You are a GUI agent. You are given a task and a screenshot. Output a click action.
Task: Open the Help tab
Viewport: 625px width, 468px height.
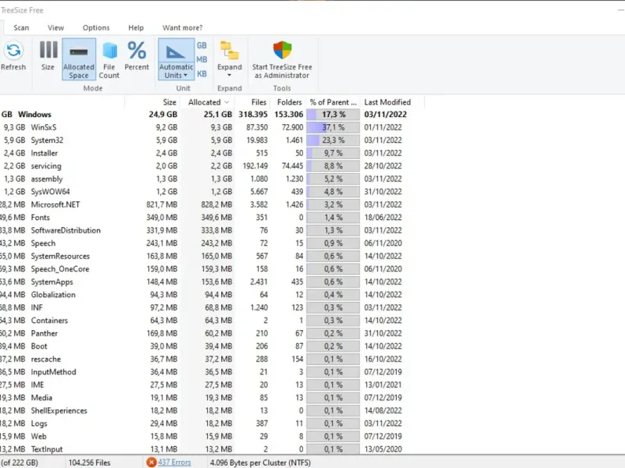pos(136,28)
